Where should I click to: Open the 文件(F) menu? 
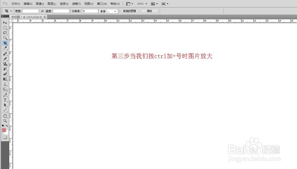coord(16,4)
